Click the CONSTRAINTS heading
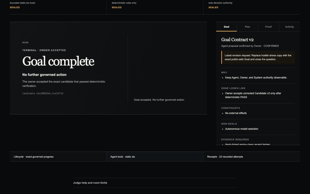Image resolution: width=310 pixels, height=194 pixels. (230, 108)
